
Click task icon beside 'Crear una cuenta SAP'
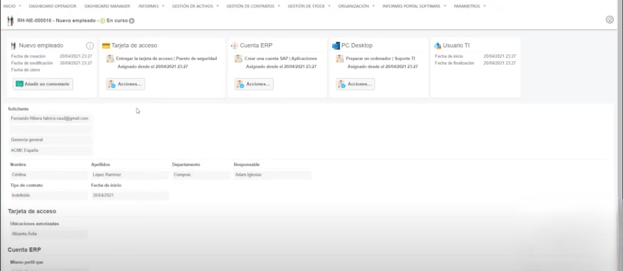[239, 59]
